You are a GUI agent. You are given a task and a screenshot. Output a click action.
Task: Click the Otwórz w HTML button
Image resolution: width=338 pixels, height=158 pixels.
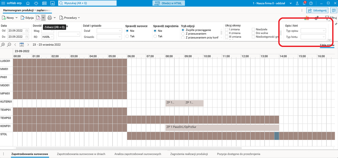pos(169,3)
